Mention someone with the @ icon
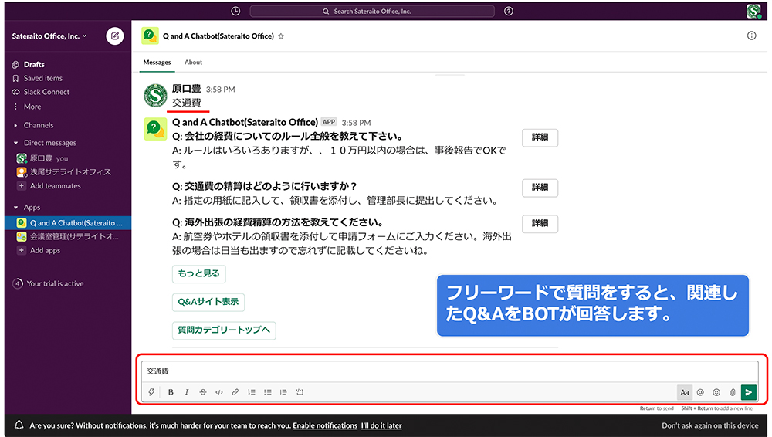The width and height of the screenshot is (772, 437). 700,392
